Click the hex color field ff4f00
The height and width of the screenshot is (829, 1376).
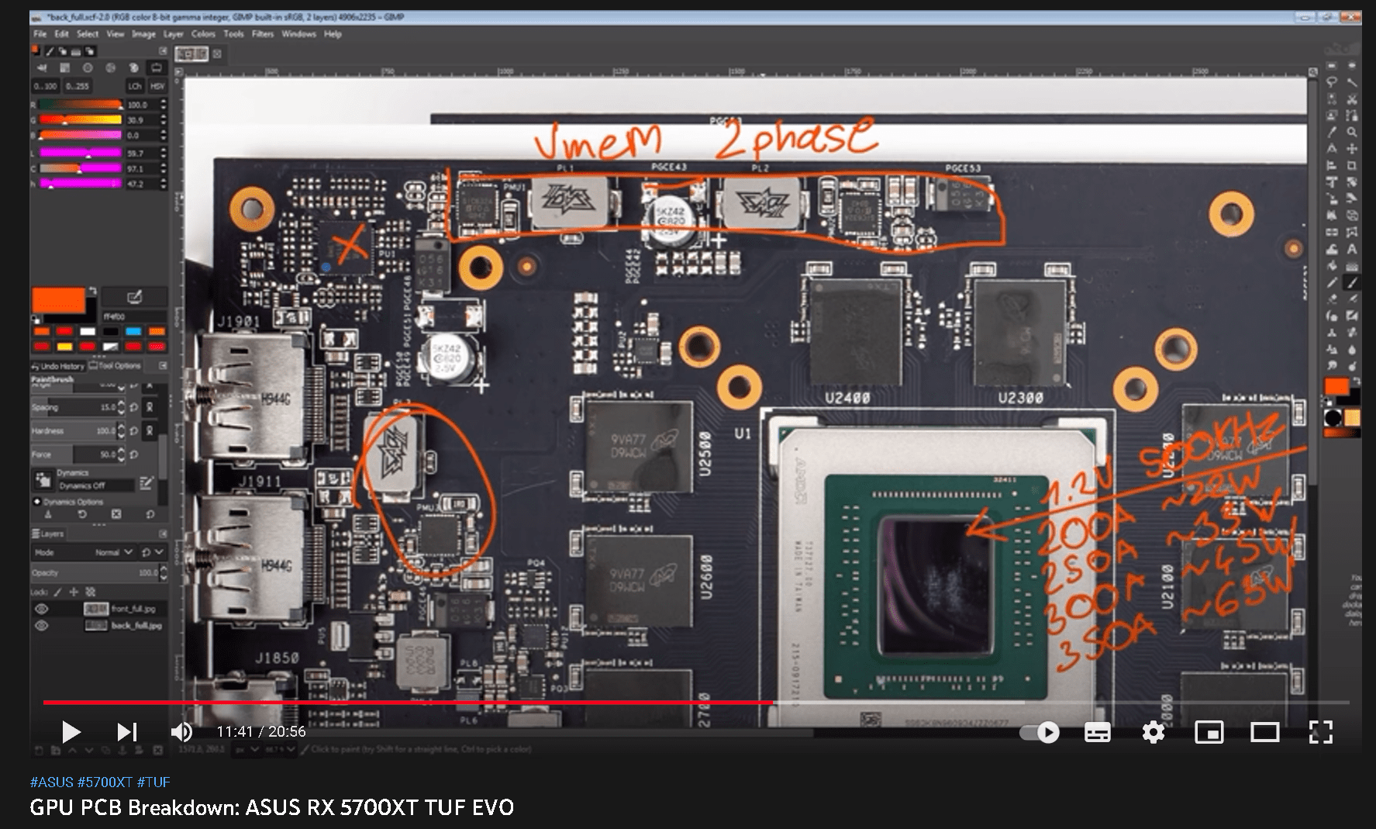(x=134, y=316)
